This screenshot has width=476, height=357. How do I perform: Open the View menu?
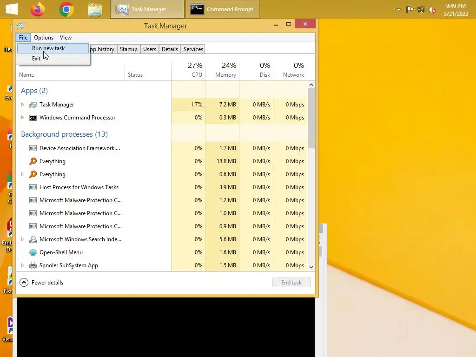(66, 37)
